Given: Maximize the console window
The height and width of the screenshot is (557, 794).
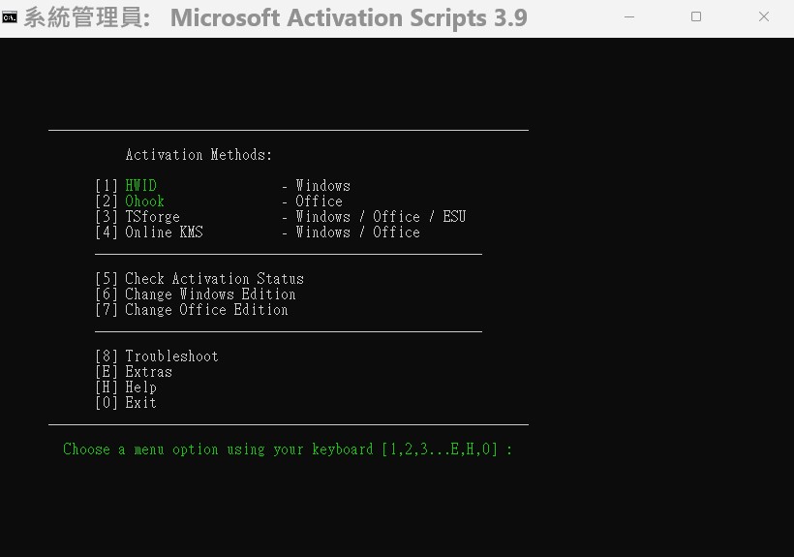Looking at the screenshot, I should point(696,17).
